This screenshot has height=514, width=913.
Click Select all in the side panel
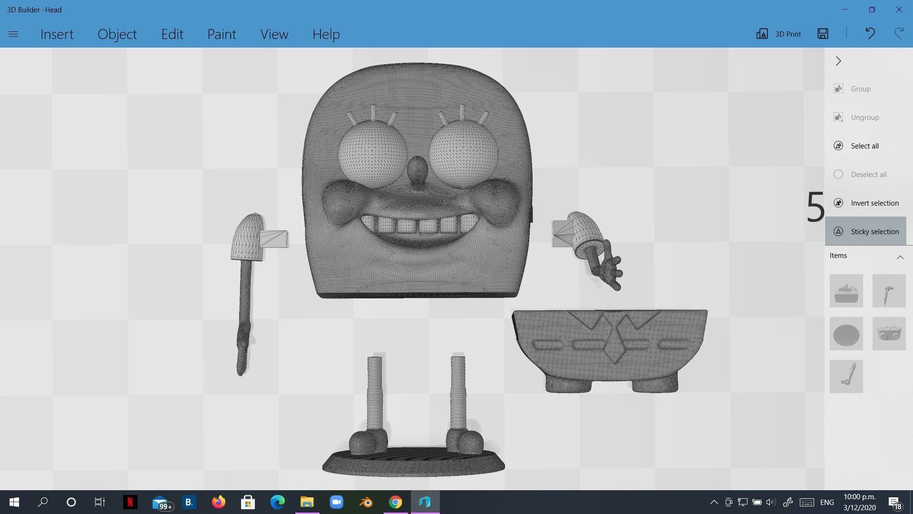point(865,146)
